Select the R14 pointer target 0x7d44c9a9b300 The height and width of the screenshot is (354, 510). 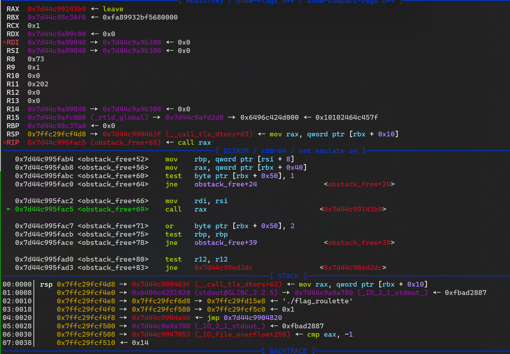pyautogui.click(x=132, y=109)
